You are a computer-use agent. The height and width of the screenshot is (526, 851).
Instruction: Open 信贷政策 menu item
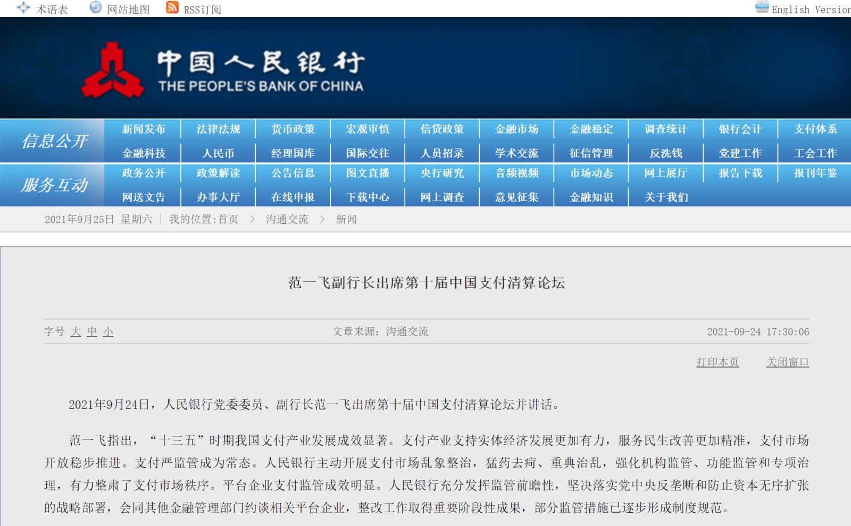click(x=442, y=129)
